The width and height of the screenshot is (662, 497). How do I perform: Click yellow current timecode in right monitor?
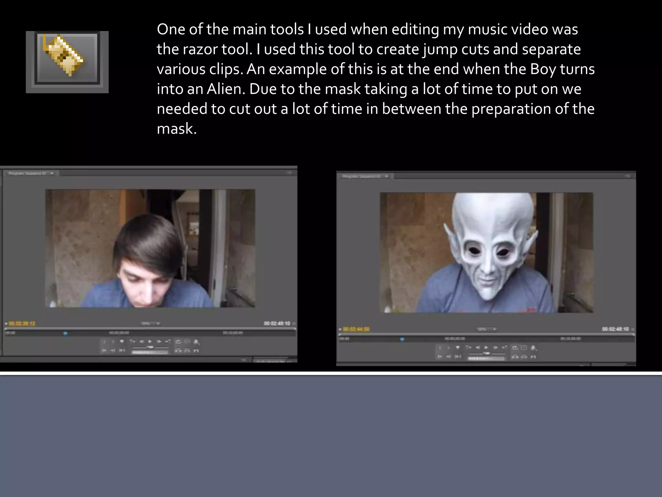coord(356,329)
